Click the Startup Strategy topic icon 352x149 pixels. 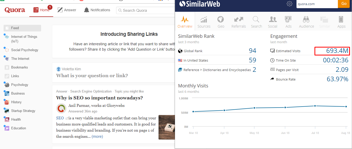(x=7, y=111)
